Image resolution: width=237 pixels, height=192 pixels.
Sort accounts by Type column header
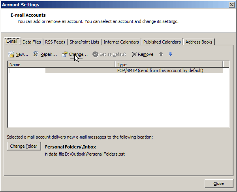coord(169,65)
